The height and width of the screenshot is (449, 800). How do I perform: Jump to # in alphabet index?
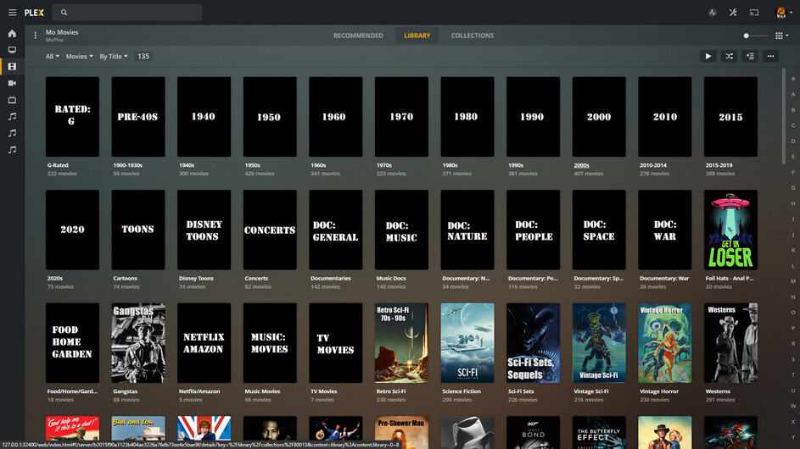point(793,79)
